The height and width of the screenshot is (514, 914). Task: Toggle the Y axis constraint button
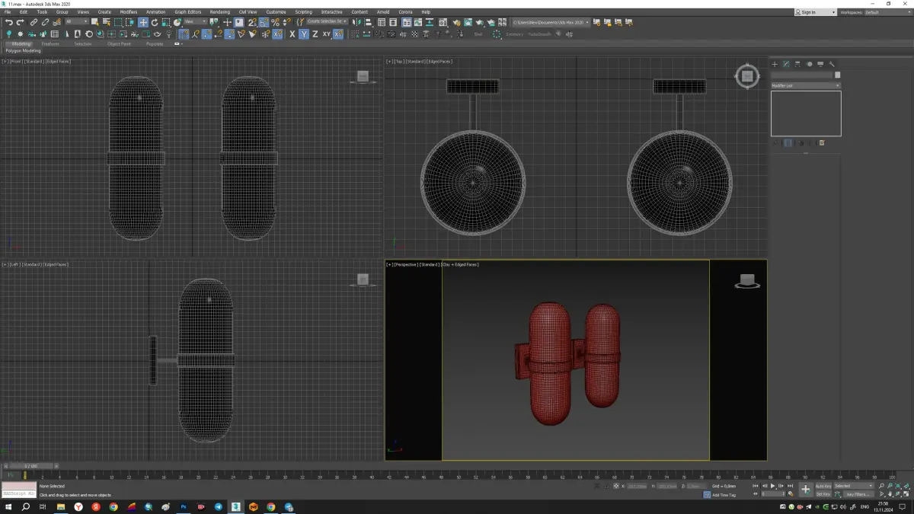(303, 34)
